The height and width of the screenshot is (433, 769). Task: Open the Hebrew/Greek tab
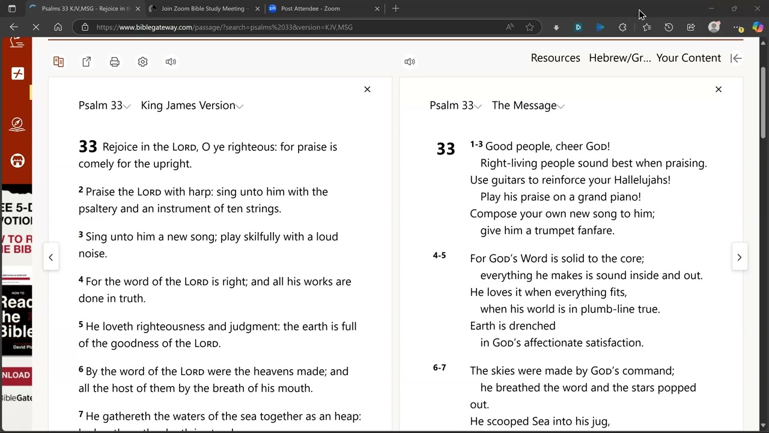tap(619, 58)
